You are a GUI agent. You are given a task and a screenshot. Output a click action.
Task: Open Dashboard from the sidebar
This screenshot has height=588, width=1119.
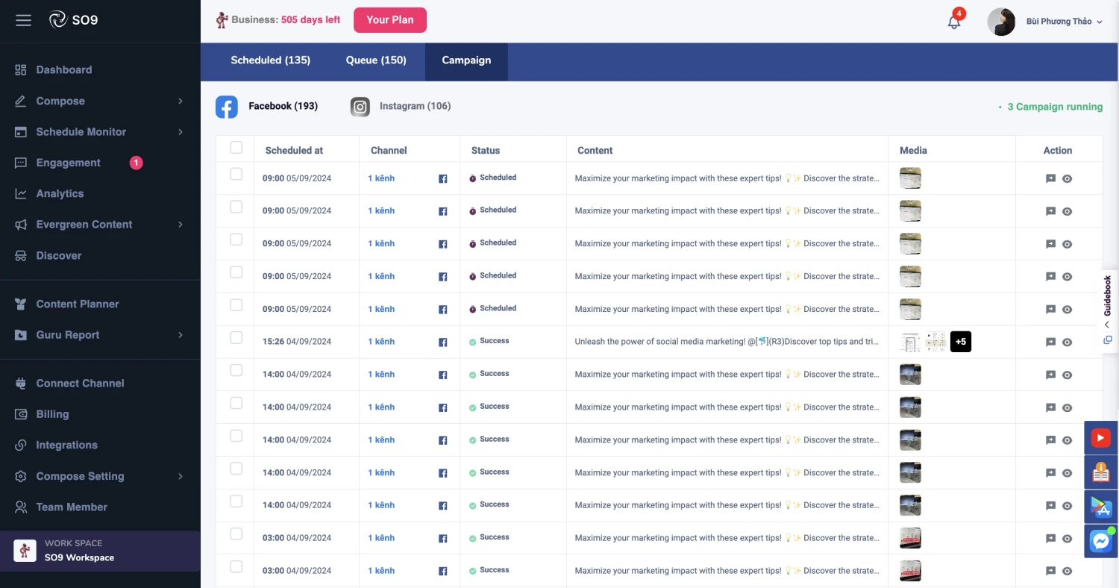64,69
